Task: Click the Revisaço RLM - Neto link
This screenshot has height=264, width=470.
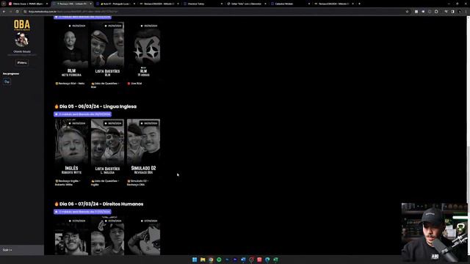Action: tap(70, 84)
